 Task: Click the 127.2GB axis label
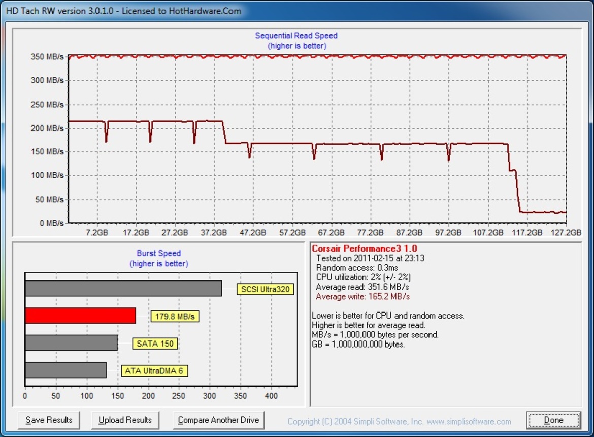click(x=566, y=232)
